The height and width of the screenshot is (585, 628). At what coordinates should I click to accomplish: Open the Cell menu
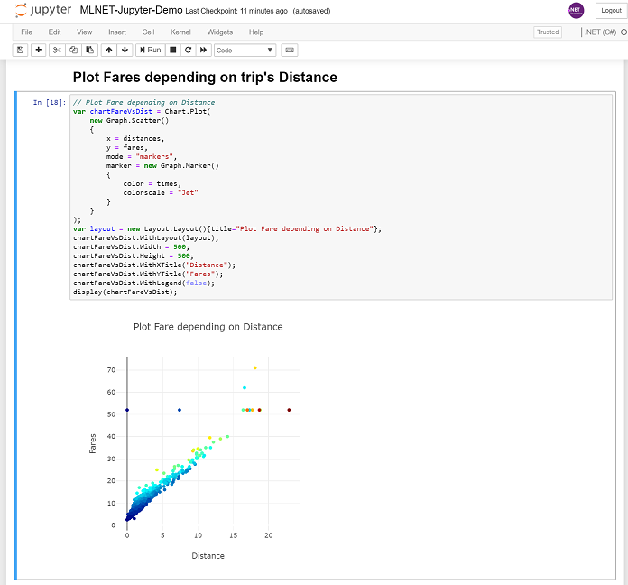coord(148,32)
